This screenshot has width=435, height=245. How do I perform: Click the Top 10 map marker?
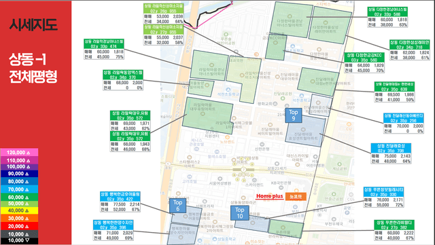pos(239,213)
